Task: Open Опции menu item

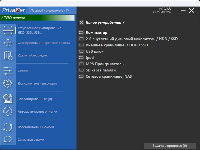Action: coord(23,71)
